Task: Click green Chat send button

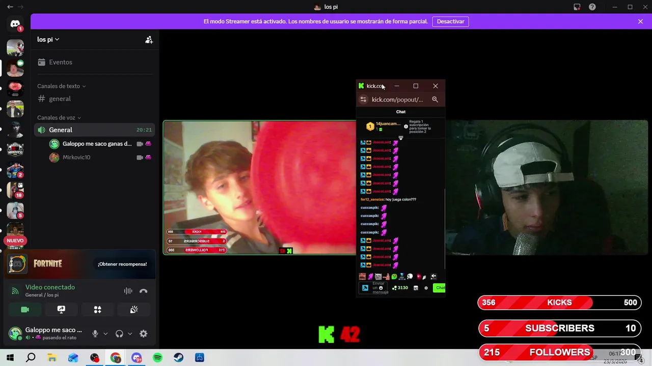Action: coord(439,288)
